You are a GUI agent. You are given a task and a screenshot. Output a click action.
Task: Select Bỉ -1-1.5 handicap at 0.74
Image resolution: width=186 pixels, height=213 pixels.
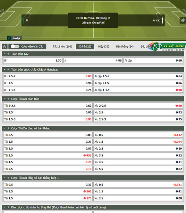tap(48, 90)
